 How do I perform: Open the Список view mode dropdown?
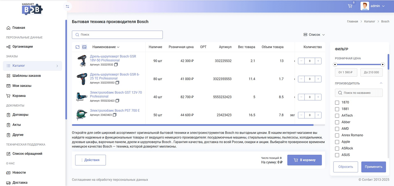314,34
